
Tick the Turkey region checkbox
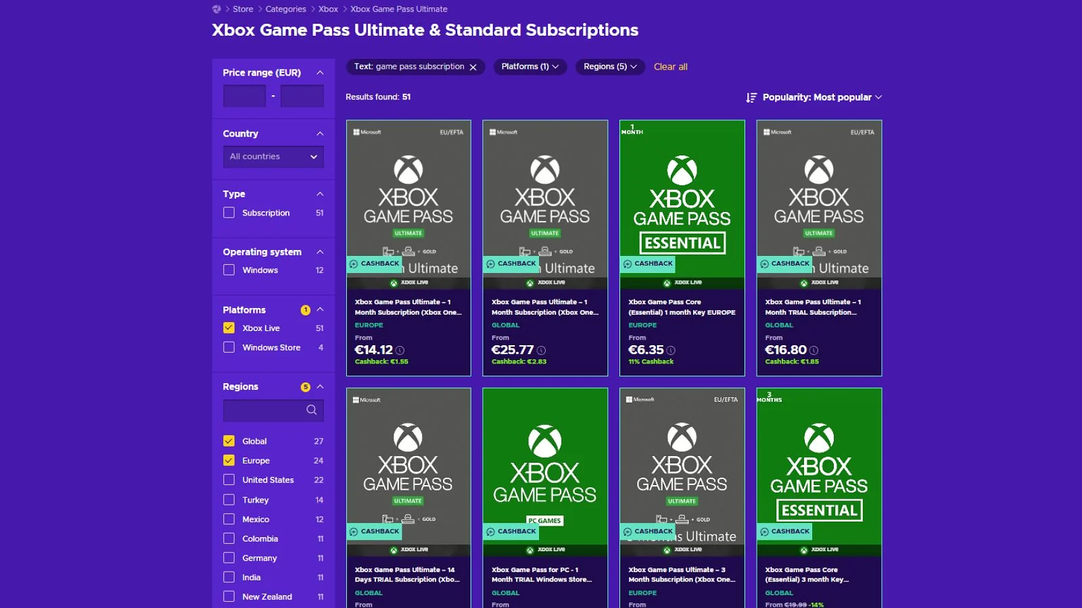[x=229, y=500]
